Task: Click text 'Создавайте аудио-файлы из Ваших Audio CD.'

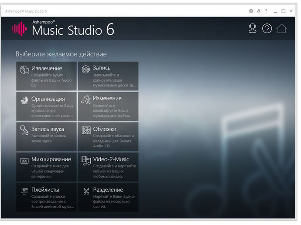Action: coord(51,80)
